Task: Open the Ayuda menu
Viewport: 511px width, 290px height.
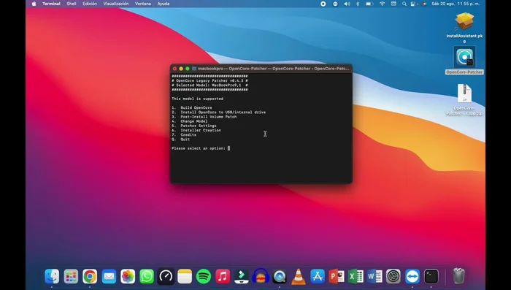Action: [164, 4]
